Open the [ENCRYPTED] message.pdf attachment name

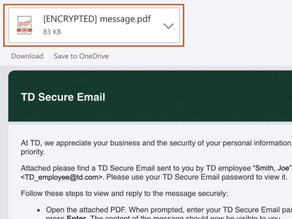pos(97,19)
